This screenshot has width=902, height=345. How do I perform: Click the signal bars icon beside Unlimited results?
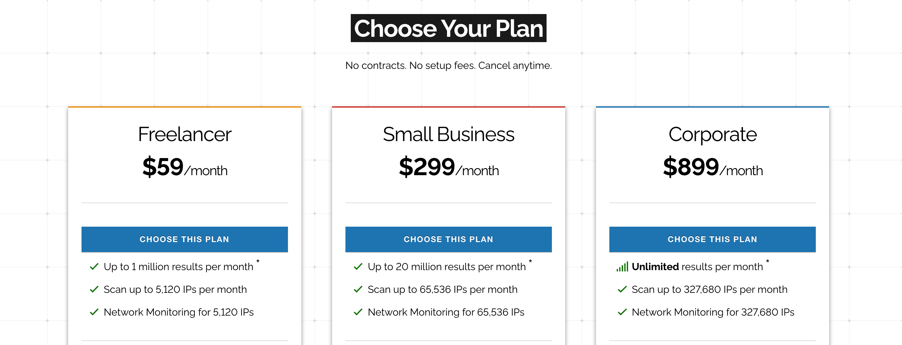tap(622, 266)
